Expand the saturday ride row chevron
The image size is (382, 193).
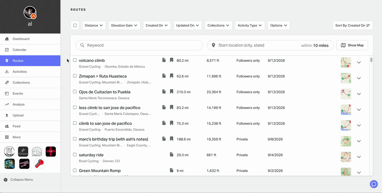[x=359, y=157]
